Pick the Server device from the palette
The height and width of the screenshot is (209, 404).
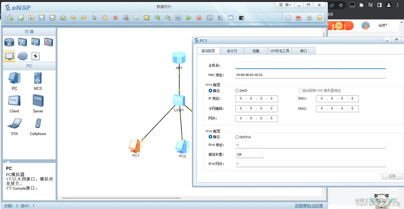click(38, 104)
